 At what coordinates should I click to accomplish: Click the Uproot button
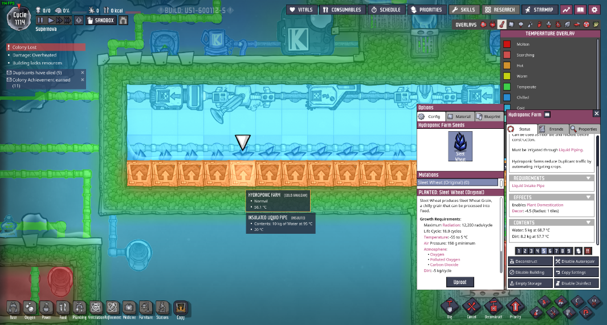point(460,282)
